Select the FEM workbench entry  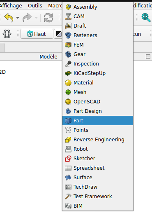tap(98, 45)
